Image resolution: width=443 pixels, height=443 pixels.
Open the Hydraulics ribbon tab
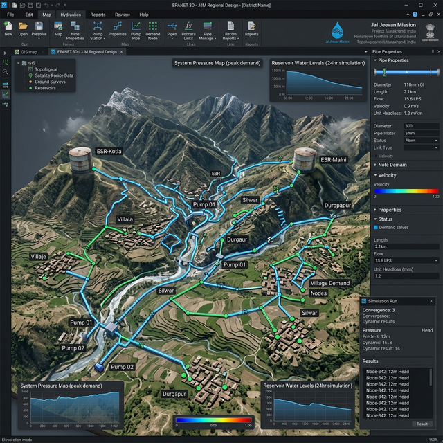(x=70, y=14)
